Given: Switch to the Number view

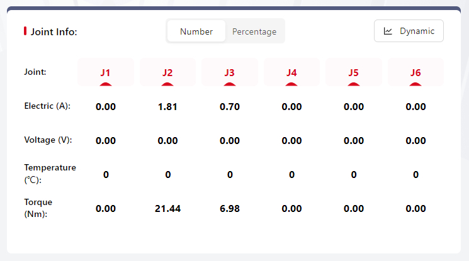Looking at the screenshot, I should (196, 31).
